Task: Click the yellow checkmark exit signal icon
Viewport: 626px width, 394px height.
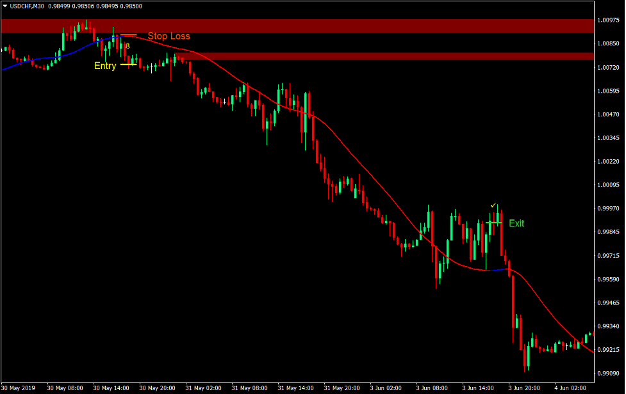Action: click(x=493, y=205)
